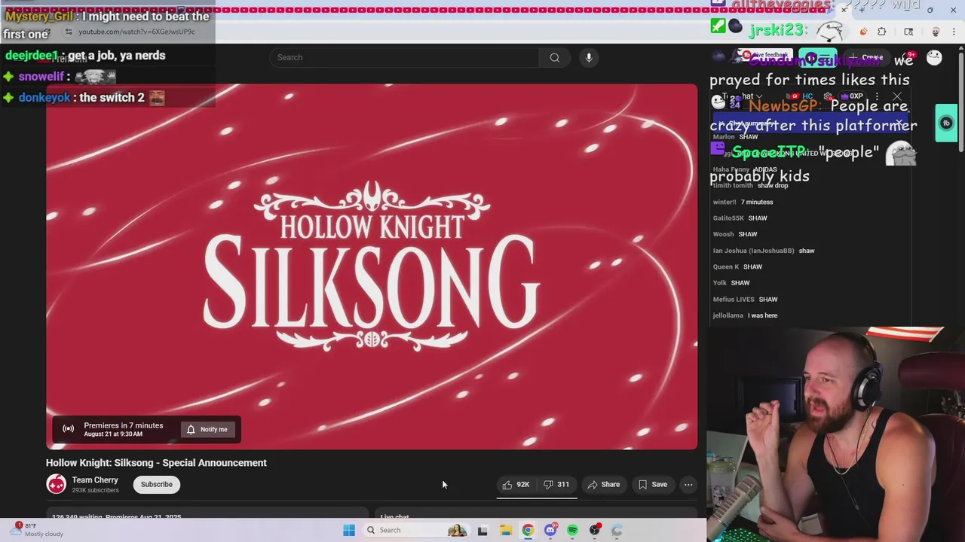Focus the YouTube Search input field
Screen dimensions: 965x542
pos(403,57)
